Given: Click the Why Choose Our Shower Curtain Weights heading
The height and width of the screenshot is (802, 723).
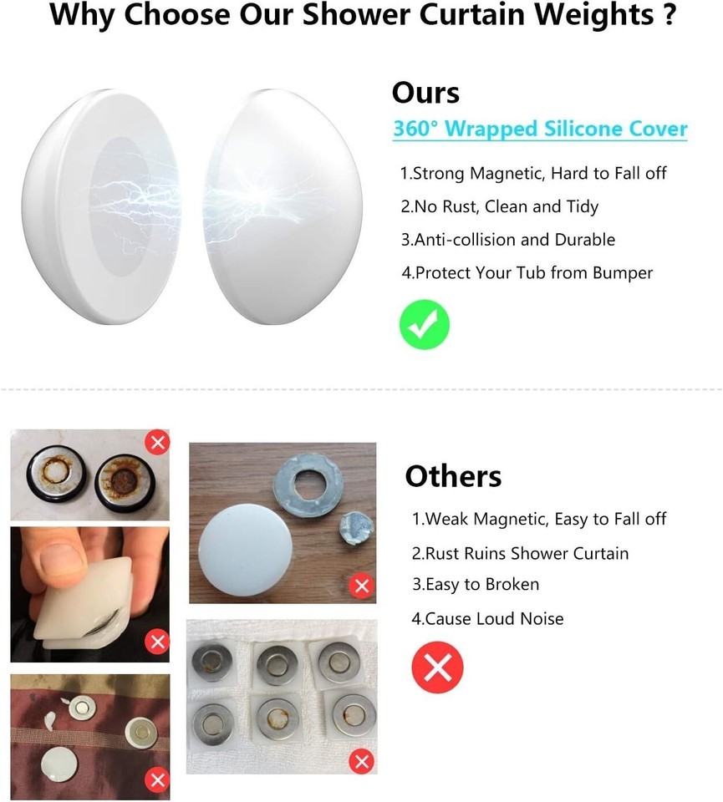Looking at the screenshot, I should point(363,15).
